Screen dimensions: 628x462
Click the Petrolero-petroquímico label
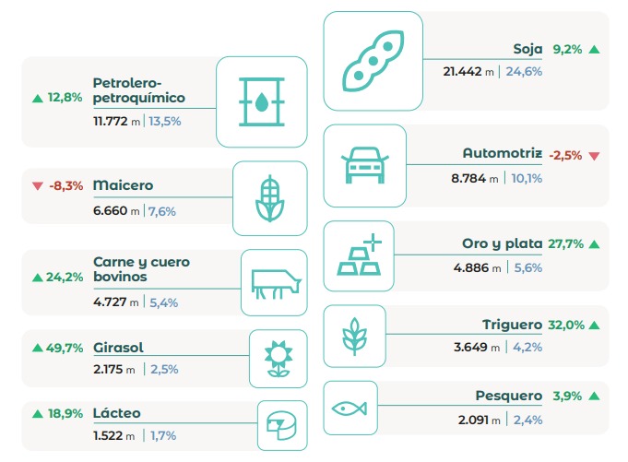point(138,90)
